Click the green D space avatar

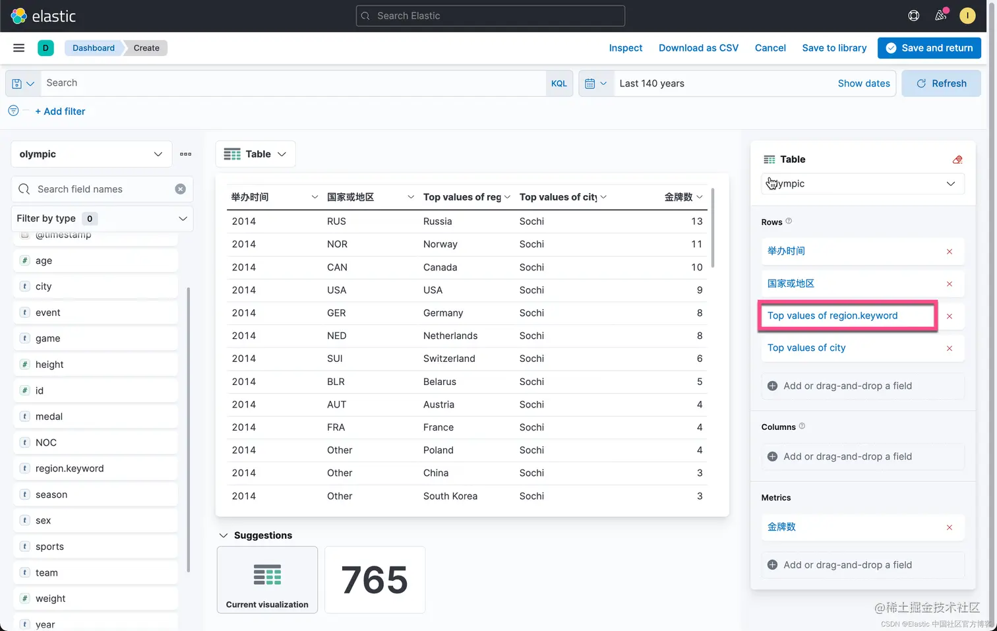point(45,47)
